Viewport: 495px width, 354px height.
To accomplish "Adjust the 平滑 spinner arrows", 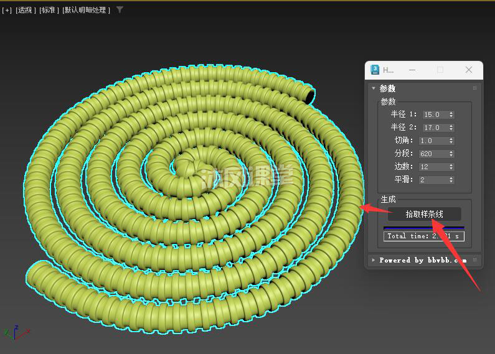I will point(451,180).
